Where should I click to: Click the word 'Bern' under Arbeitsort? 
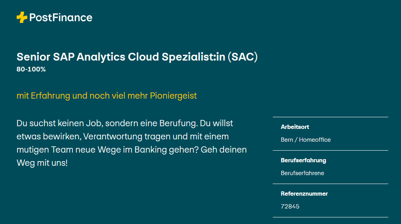point(287,140)
